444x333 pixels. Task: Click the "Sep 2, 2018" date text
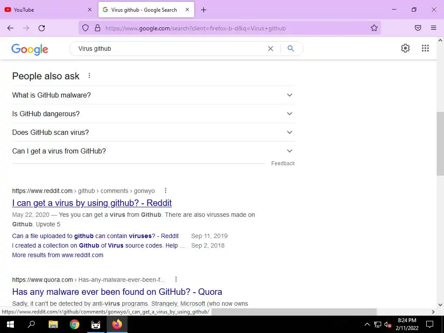[208, 245]
